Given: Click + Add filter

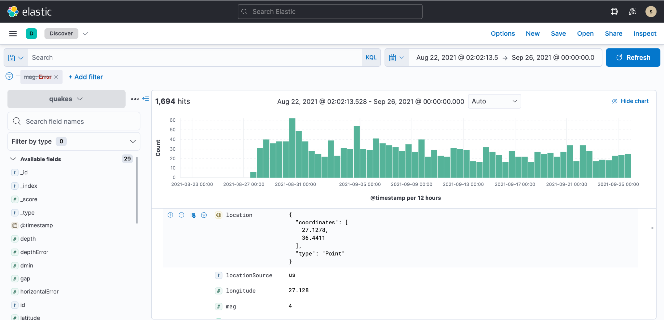Looking at the screenshot, I should (86, 77).
